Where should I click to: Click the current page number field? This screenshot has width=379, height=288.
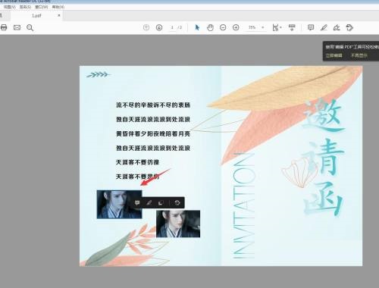pyautogui.click(x=172, y=27)
